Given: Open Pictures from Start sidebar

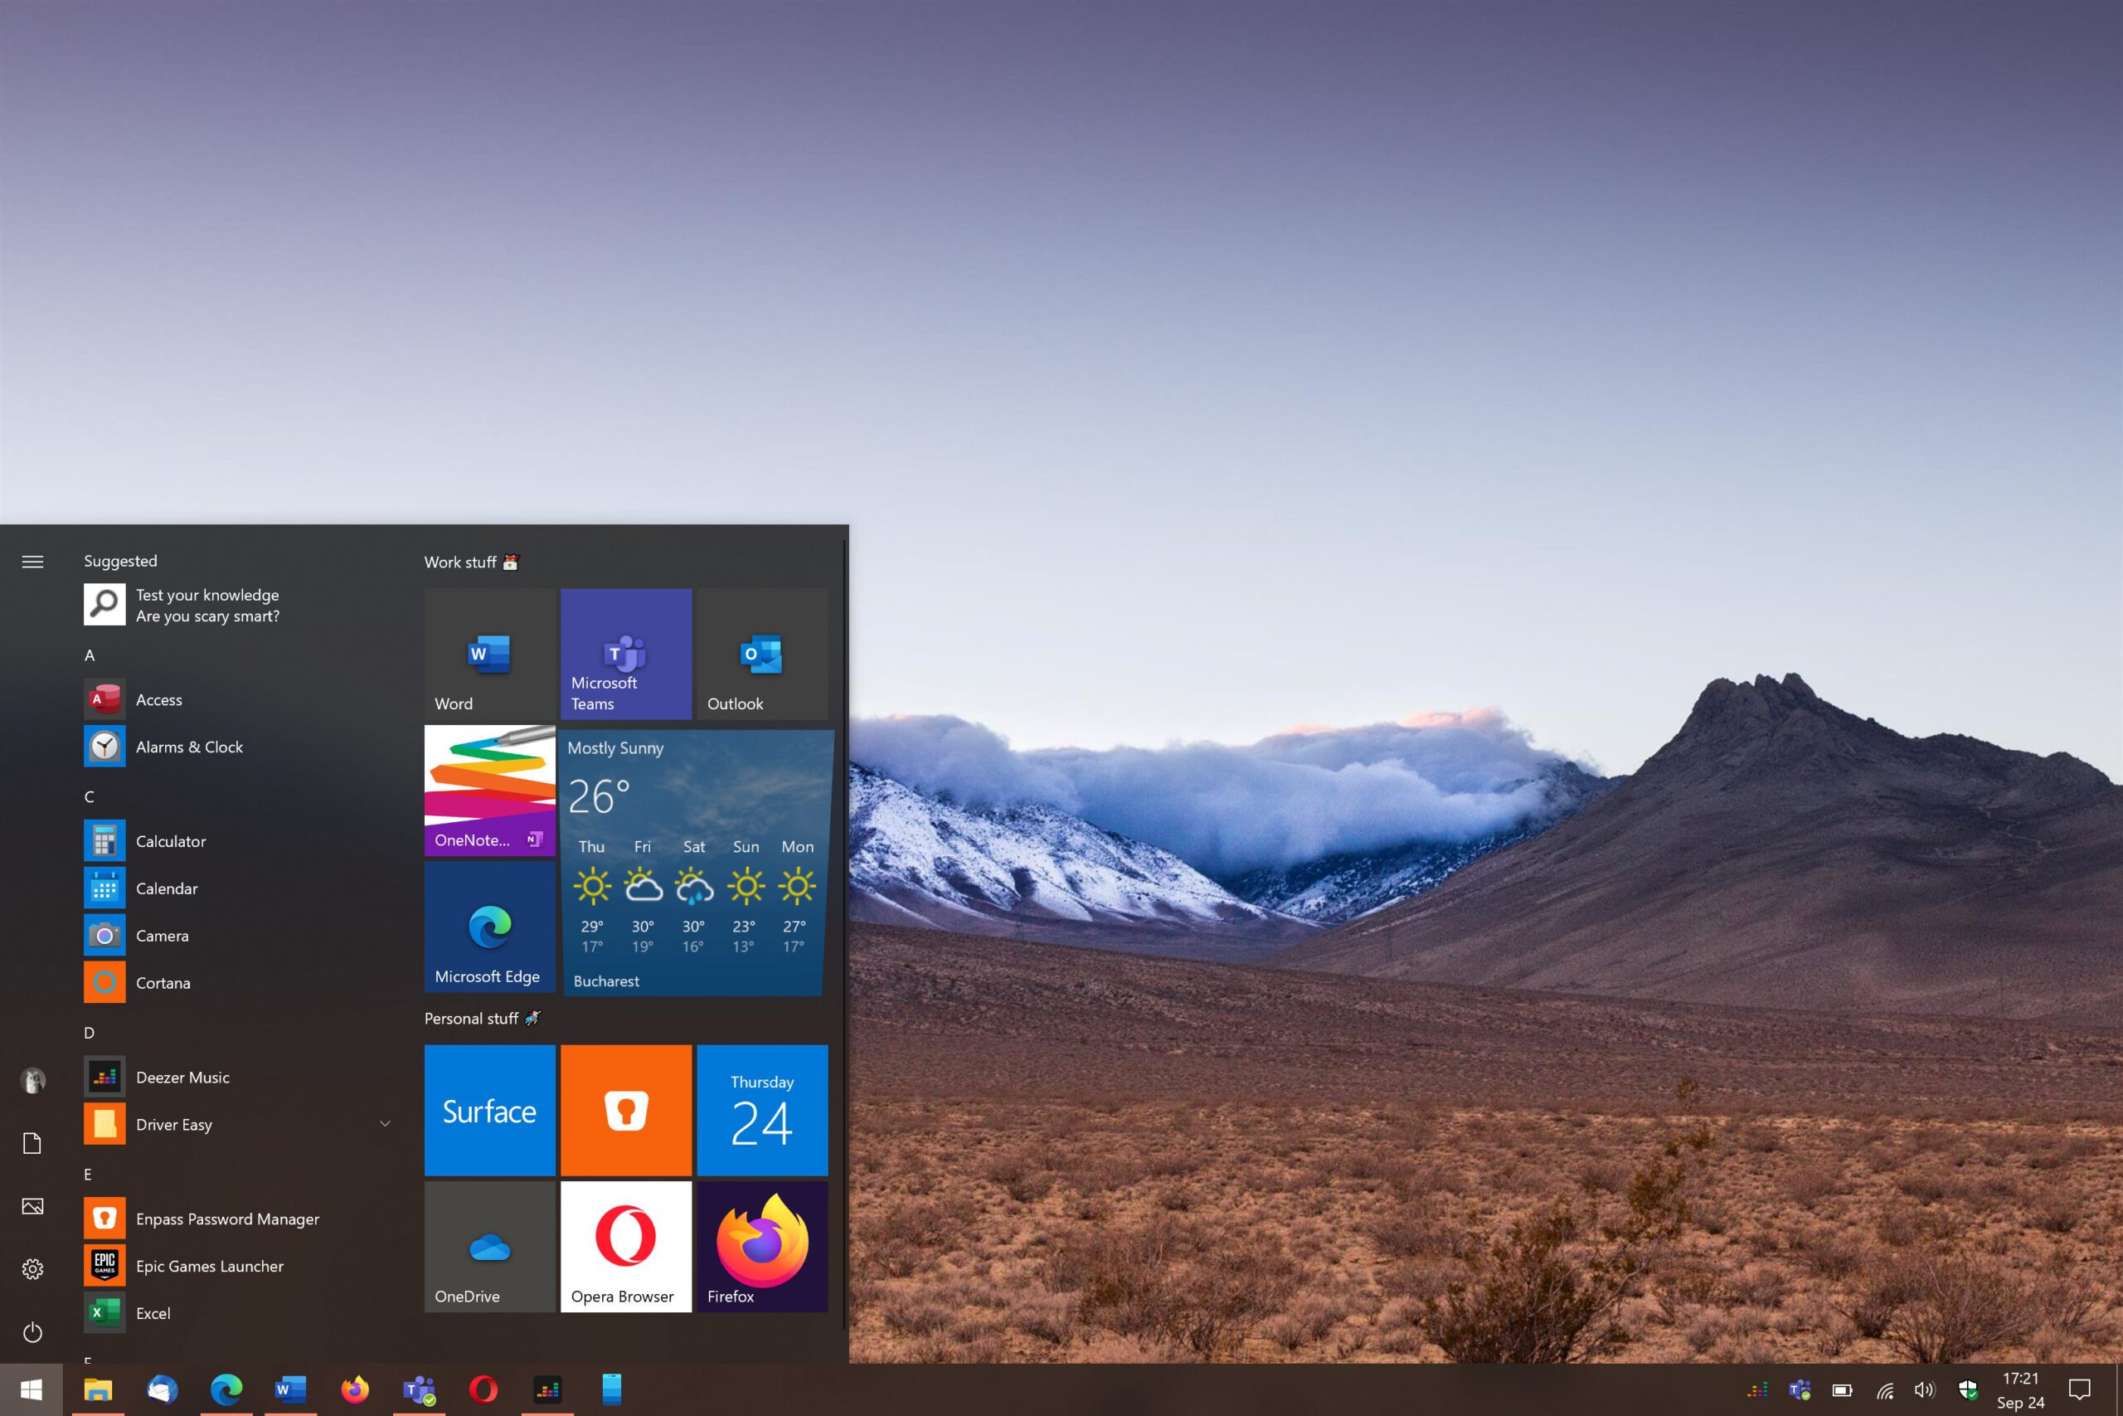Looking at the screenshot, I should click(32, 1206).
